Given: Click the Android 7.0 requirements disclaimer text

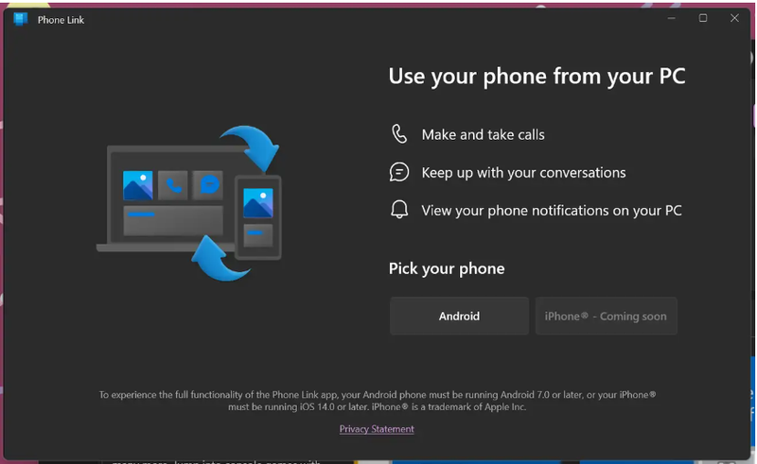Looking at the screenshot, I should [x=377, y=401].
